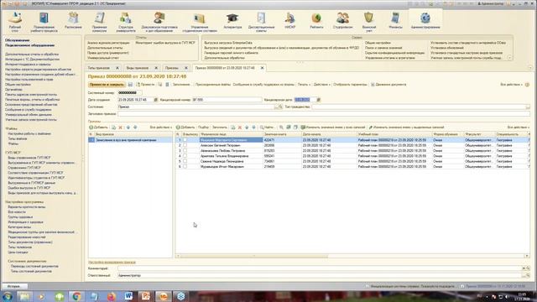The height and width of the screenshot is (302, 537).
Task: Toggle В выписку checkbox in row 6
Action: click(x=185, y=166)
